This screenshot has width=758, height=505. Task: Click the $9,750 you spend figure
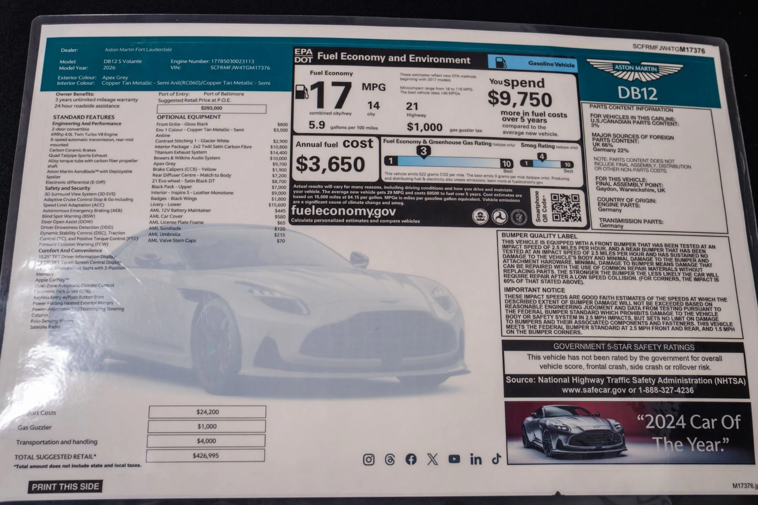coord(520,99)
